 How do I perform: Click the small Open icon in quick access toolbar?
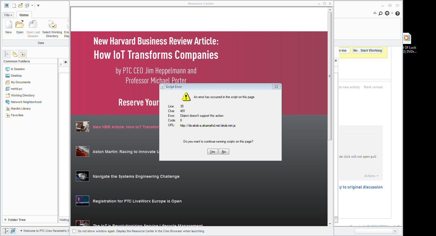[21, 5]
